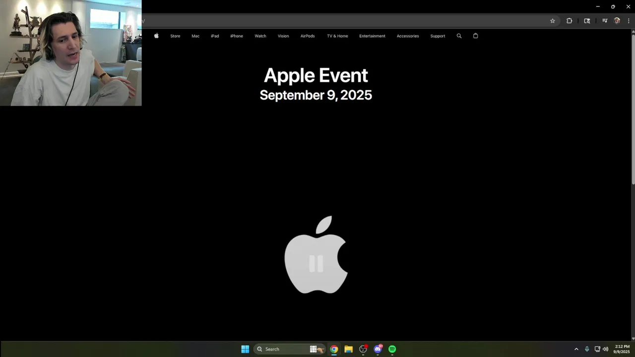Go to the Support nav link

[x=438, y=36]
